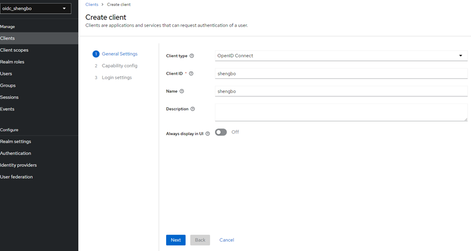This screenshot has height=251, width=471.
Task: Click help icon for Always display in UI
Action: coord(207,134)
